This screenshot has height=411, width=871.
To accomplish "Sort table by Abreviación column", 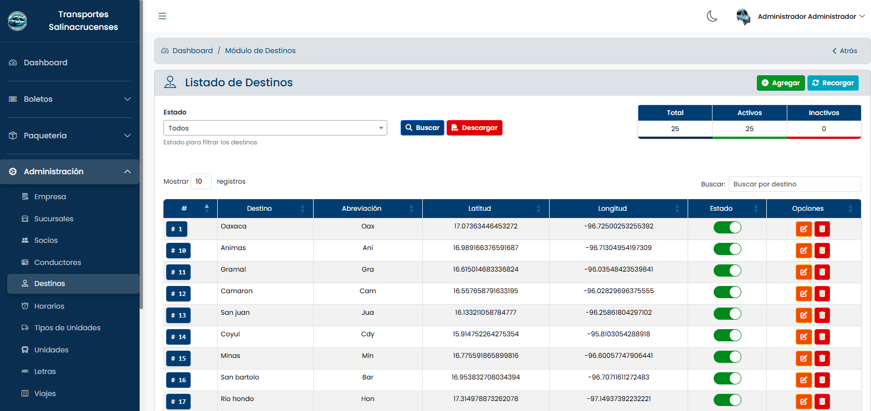I will 367,209.
